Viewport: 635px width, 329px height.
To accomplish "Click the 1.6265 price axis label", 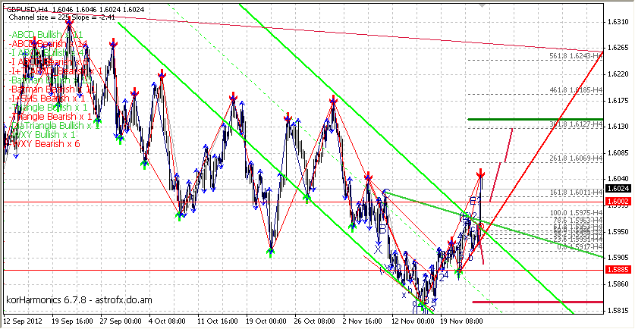I will [x=618, y=48].
